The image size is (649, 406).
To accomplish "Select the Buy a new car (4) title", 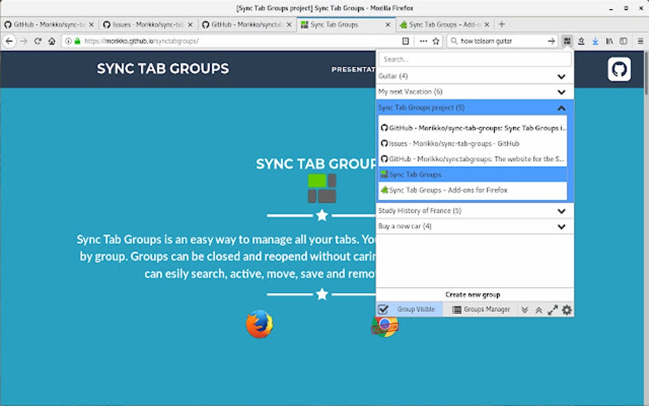I will (405, 226).
